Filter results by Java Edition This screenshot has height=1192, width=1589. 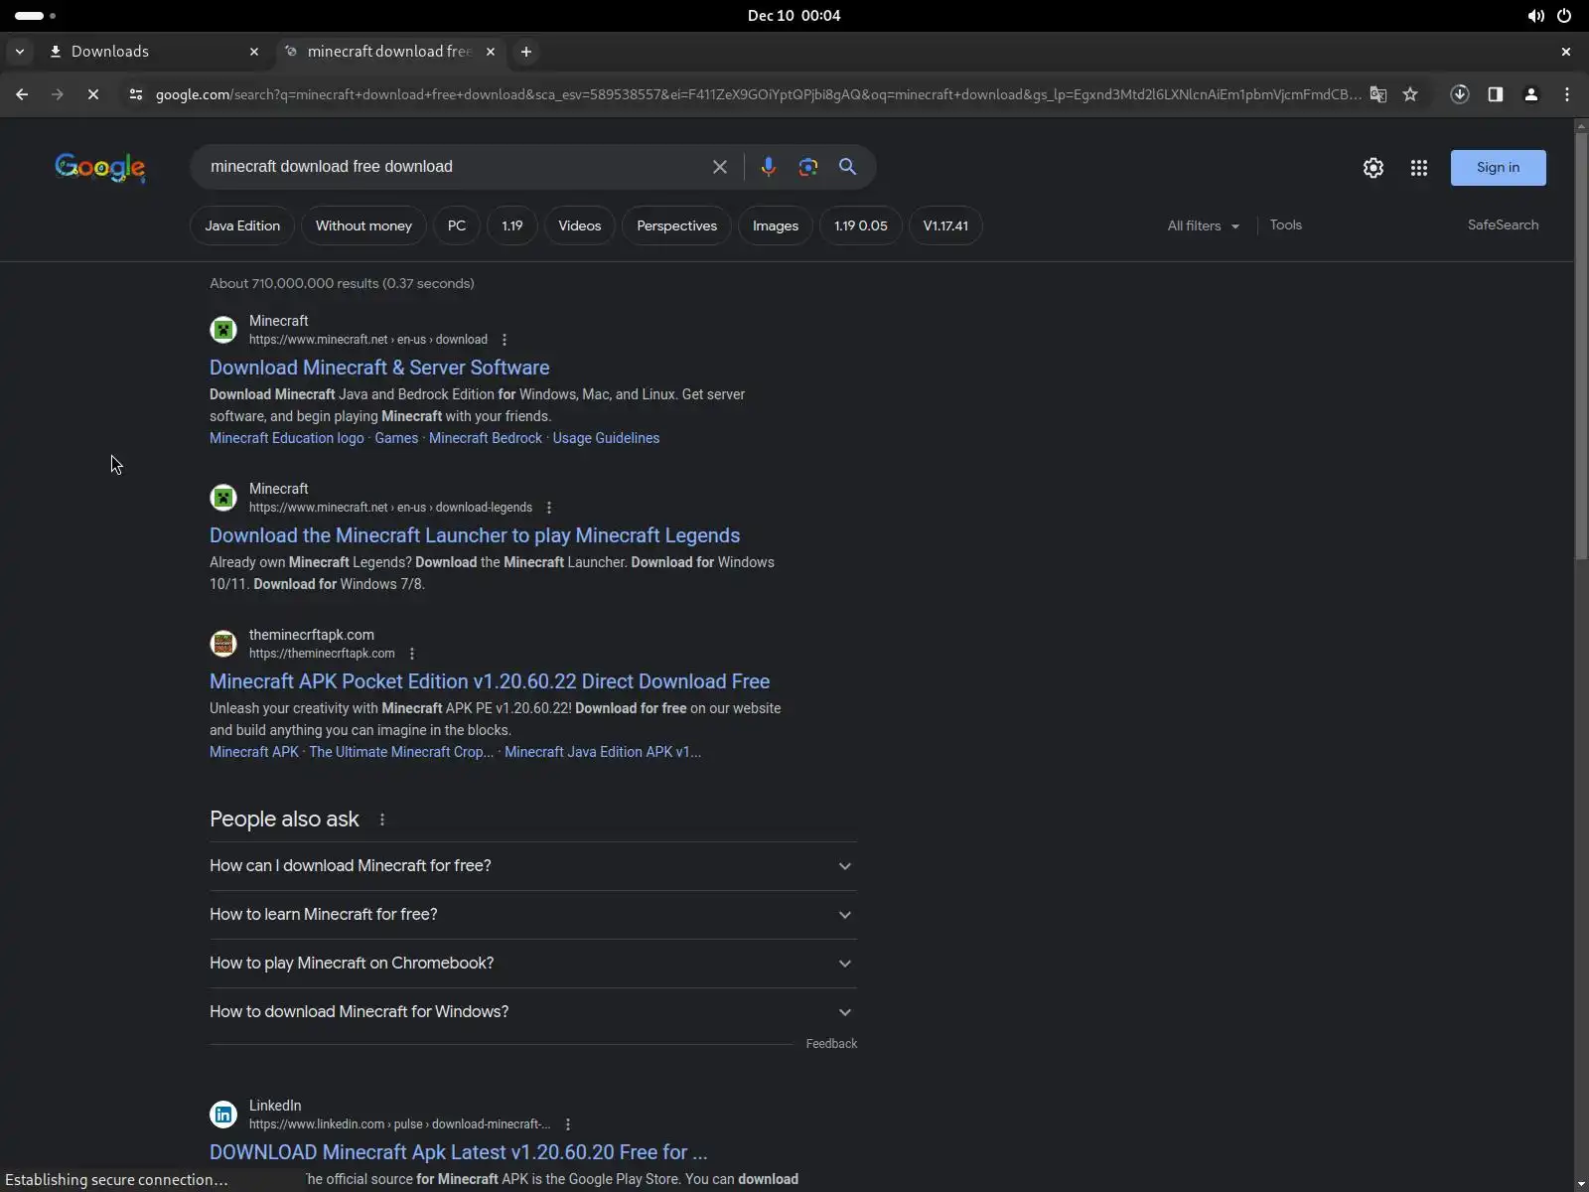(242, 225)
